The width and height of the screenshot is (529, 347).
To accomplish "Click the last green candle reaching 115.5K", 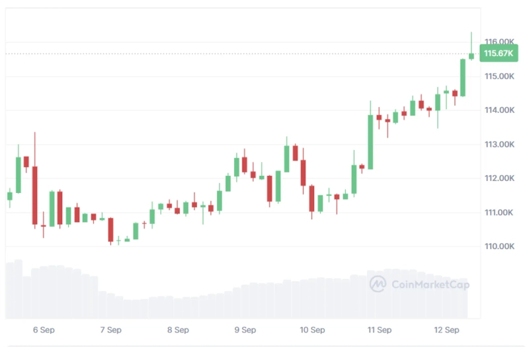I will [x=463, y=77].
